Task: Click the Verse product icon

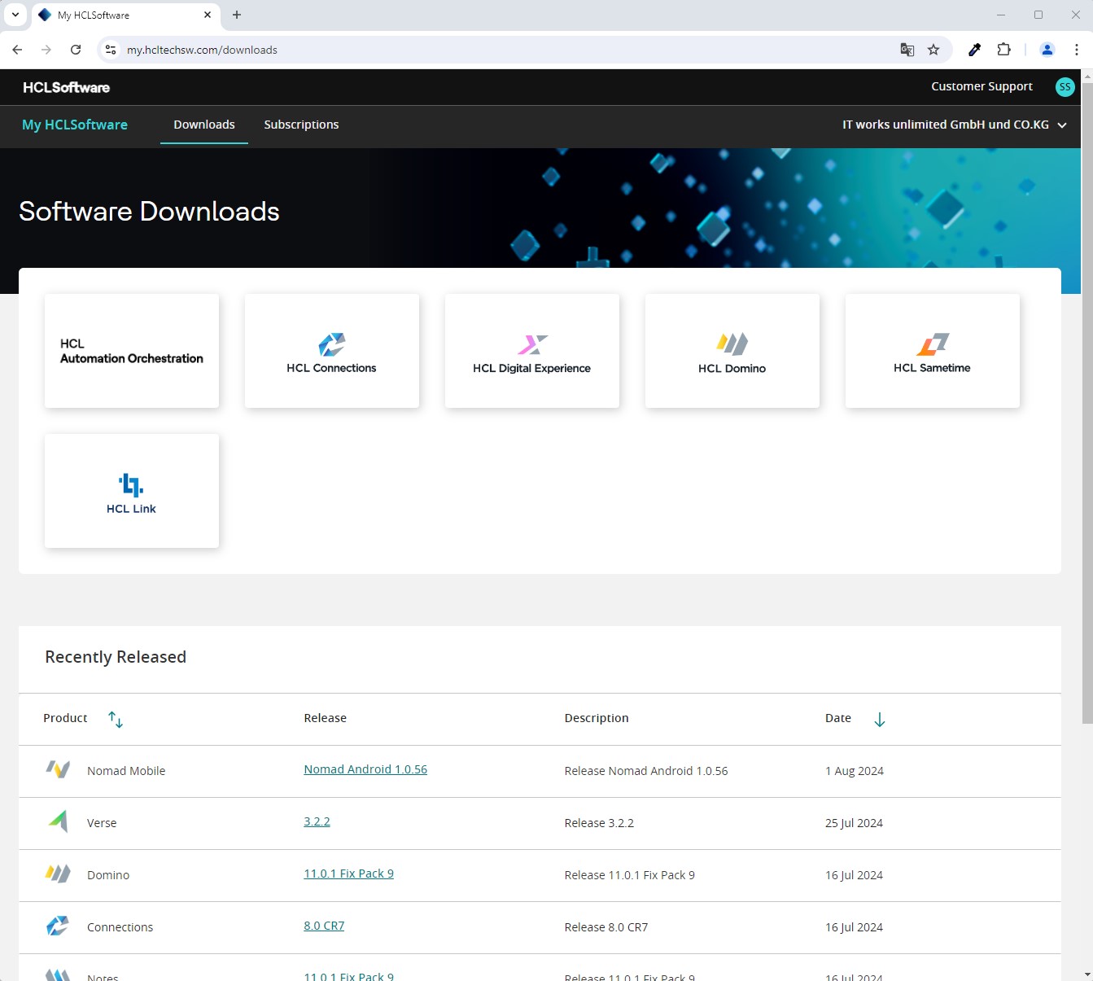Action: (58, 822)
